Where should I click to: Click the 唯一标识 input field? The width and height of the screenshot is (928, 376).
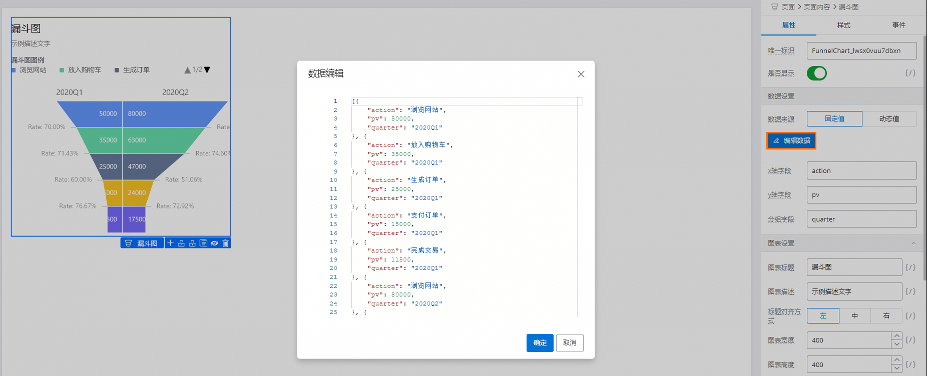862,50
